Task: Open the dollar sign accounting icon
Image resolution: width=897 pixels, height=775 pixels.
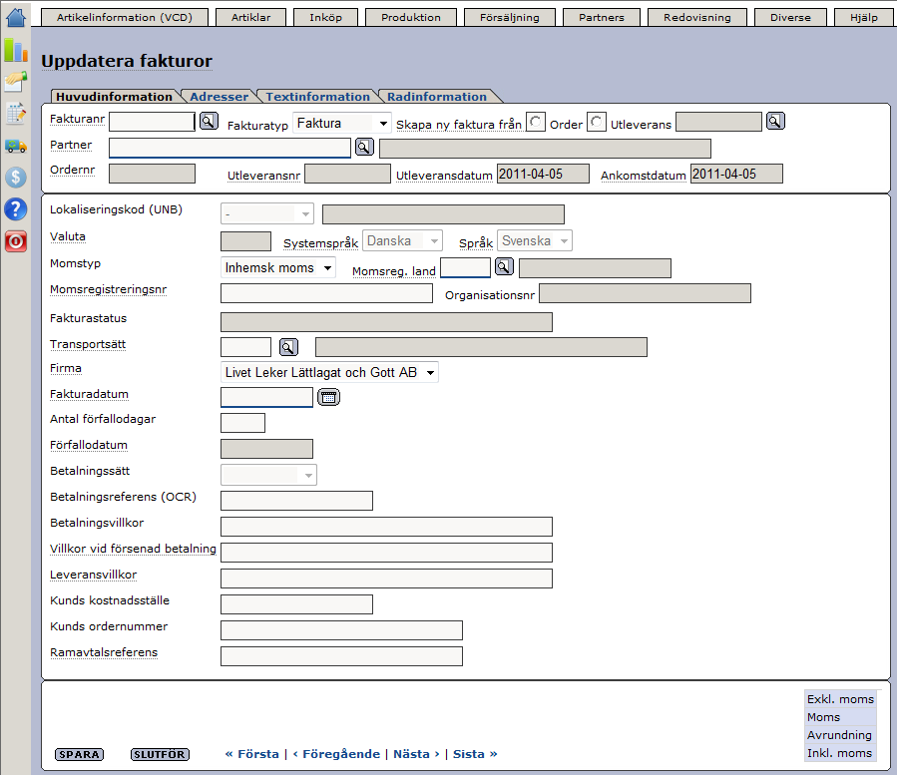Action: point(15,178)
